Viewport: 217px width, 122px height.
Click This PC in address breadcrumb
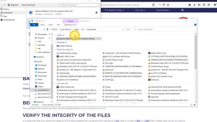tap(54, 29)
